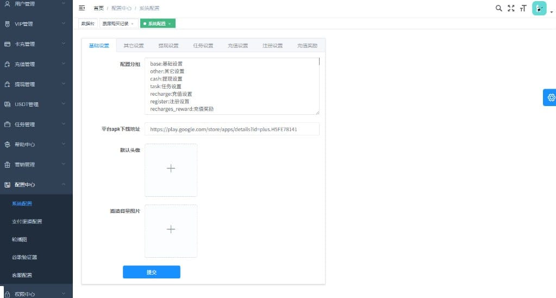Expand the 权限中心 menu chevron
Viewport: 556px width, 298px height.
(64, 294)
